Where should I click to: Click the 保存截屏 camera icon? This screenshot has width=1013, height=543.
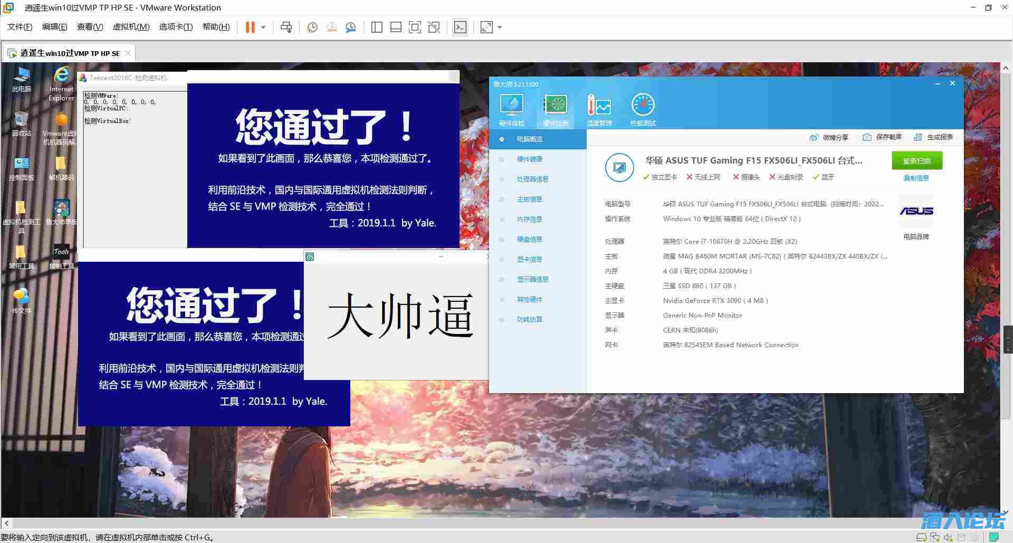[x=867, y=137]
